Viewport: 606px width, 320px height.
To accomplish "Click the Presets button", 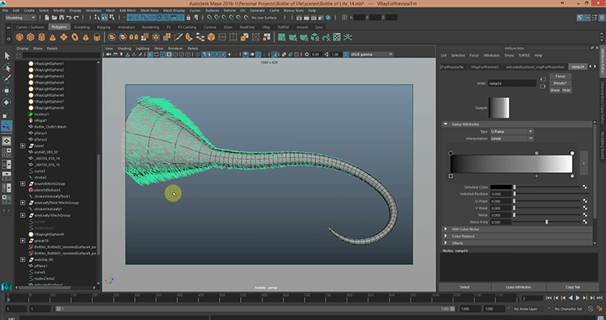I will tap(560, 83).
